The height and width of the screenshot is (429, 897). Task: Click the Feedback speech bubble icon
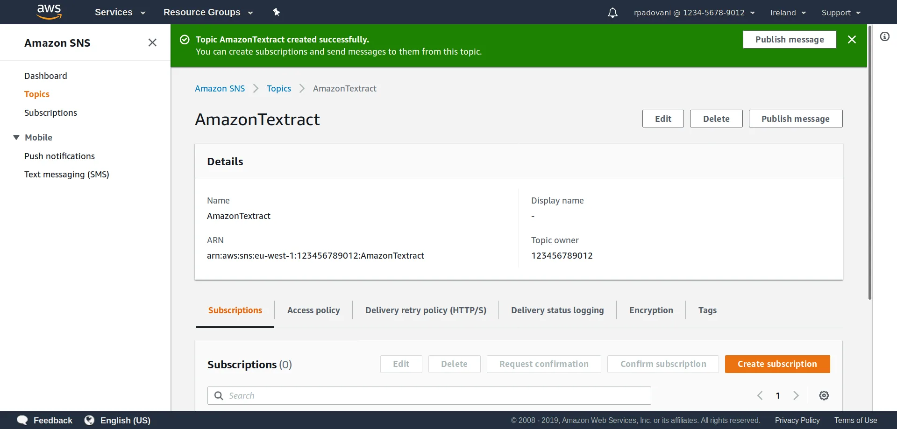(22, 420)
